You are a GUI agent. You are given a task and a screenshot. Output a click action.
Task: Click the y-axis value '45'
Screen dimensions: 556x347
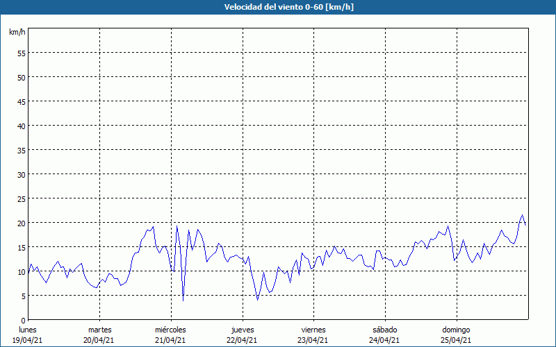click(x=22, y=102)
